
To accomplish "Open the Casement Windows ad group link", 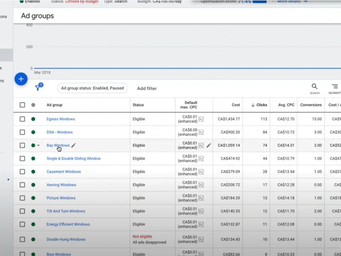I will click(63, 172).
